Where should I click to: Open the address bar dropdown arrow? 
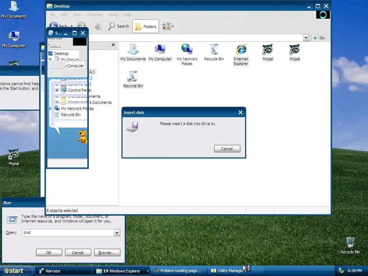click(306, 37)
